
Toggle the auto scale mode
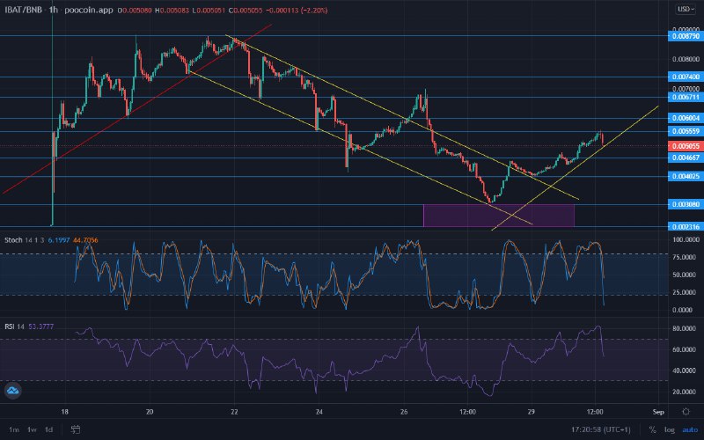click(x=690, y=429)
